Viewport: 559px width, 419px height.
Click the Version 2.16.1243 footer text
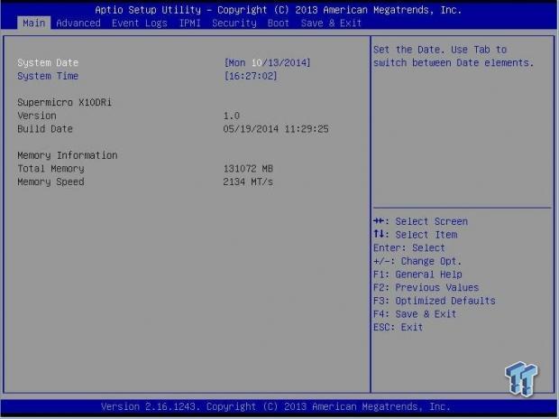click(276, 407)
